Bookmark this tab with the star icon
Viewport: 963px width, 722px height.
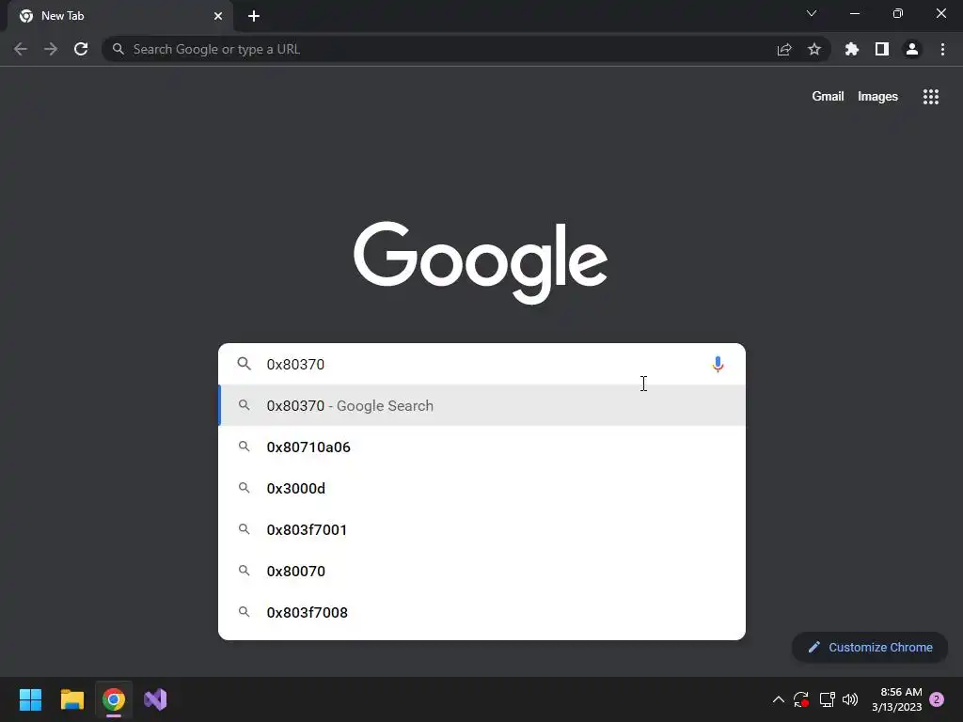(813, 49)
